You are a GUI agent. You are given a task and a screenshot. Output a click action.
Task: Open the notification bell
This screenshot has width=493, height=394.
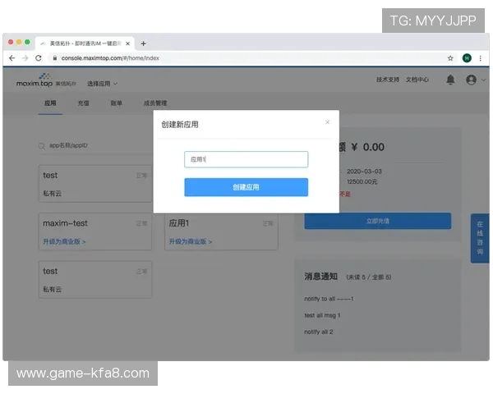[x=450, y=80]
